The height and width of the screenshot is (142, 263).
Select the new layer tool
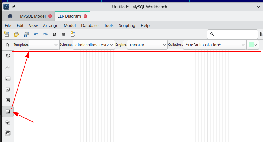[8, 79]
